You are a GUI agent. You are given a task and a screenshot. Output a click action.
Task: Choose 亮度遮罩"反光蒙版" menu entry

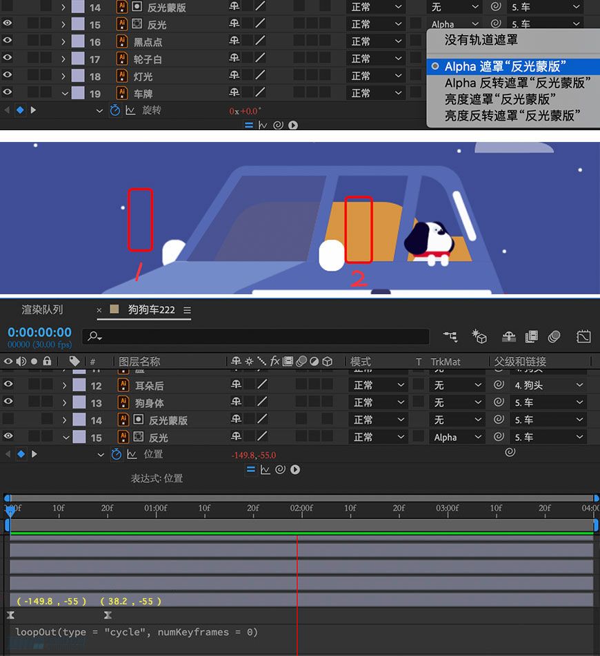pyautogui.click(x=500, y=99)
